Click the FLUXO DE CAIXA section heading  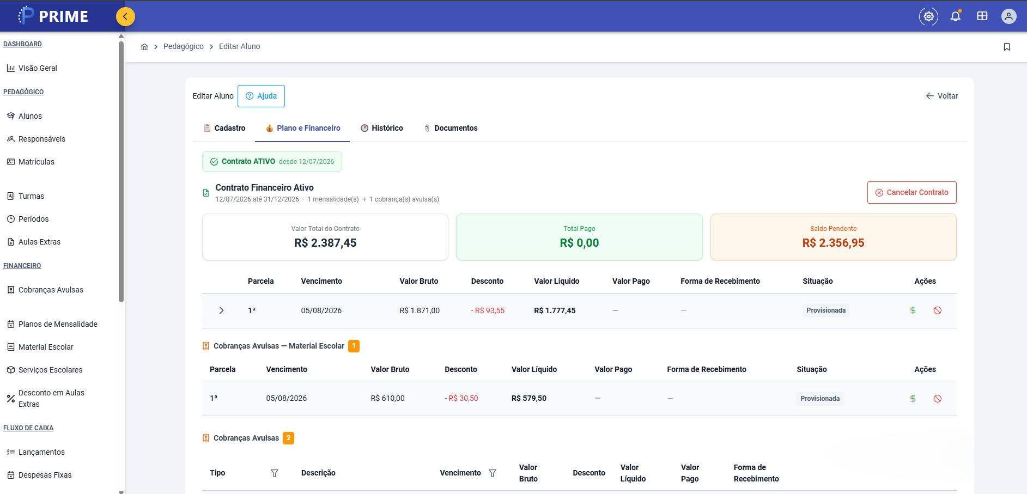(28, 428)
